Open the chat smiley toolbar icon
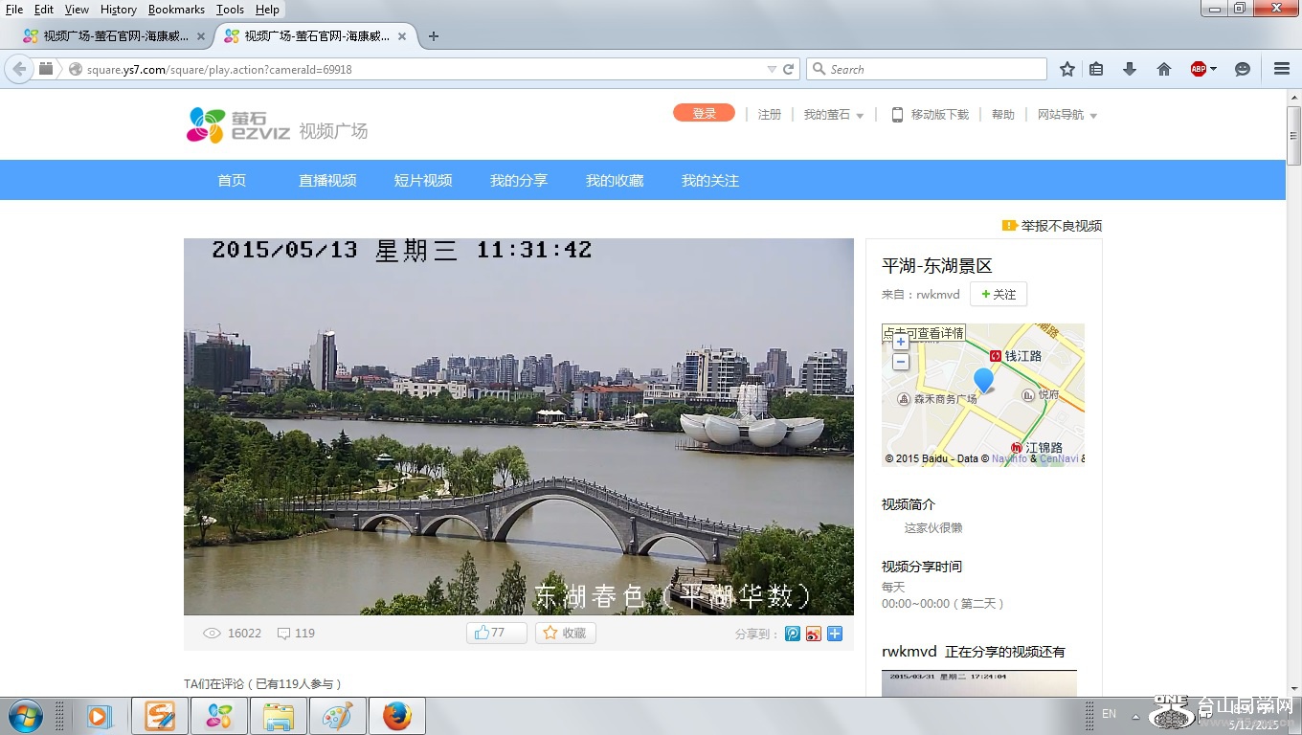The height and width of the screenshot is (735, 1302). coord(1243,69)
